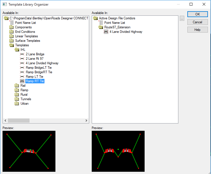Select highlighted Ramp RT Tie label
Image resolution: width=211 pixels, height=174 pixels.
pyautogui.click(x=35, y=81)
